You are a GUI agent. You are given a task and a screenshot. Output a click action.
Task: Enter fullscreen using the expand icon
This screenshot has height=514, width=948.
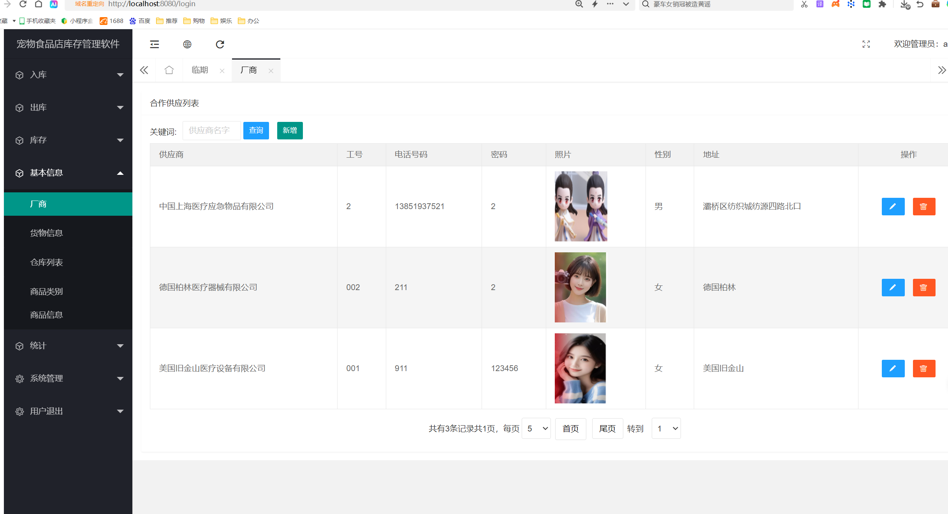(x=866, y=44)
